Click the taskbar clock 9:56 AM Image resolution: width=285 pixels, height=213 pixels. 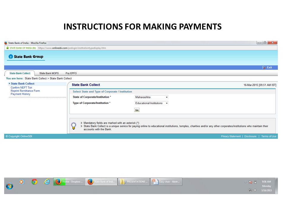pyautogui.click(x=267, y=182)
